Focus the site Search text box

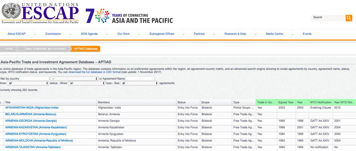point(328,18)
